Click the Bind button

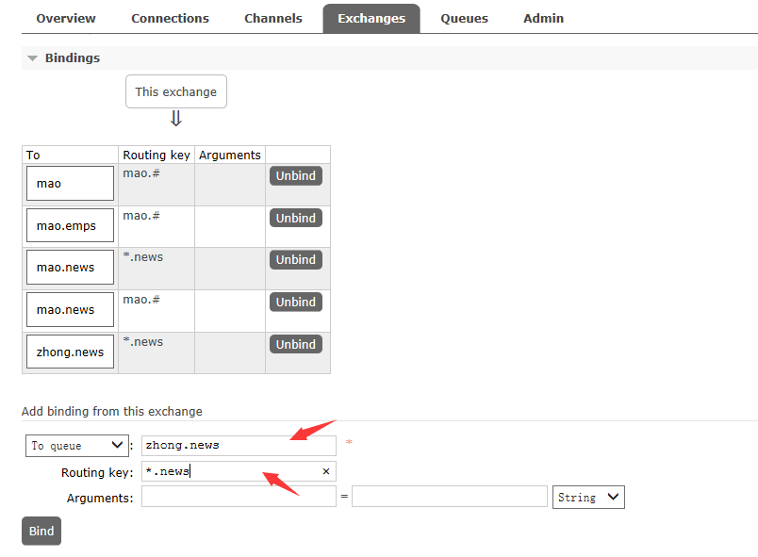41,531
